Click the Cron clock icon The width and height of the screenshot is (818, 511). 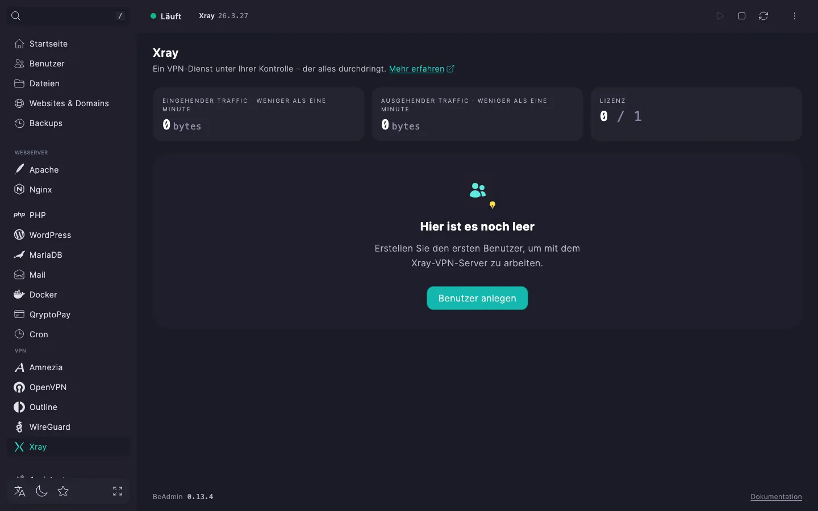[x=19, y=334]
